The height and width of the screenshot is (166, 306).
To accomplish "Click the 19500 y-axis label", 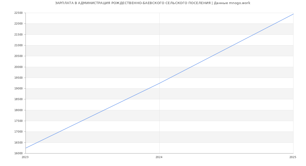I will [18, 78].
